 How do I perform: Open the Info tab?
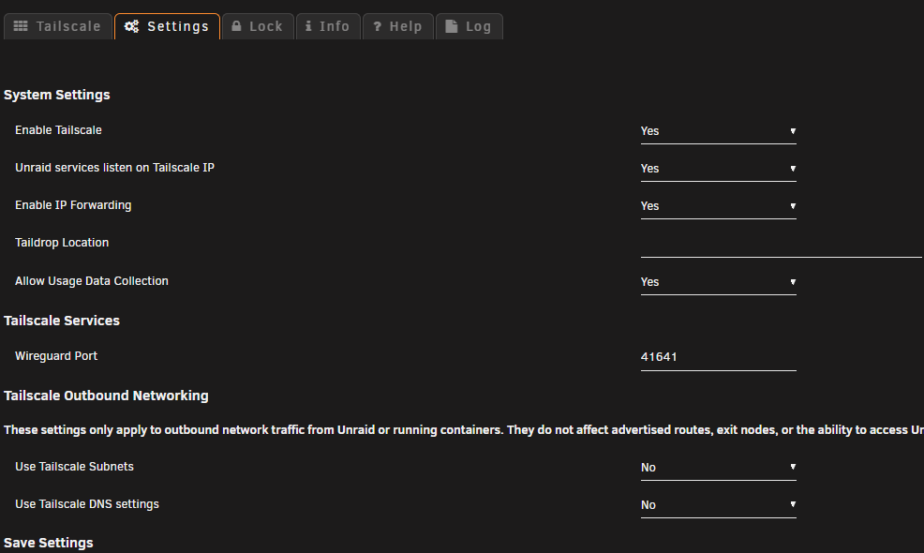[328, 26]
